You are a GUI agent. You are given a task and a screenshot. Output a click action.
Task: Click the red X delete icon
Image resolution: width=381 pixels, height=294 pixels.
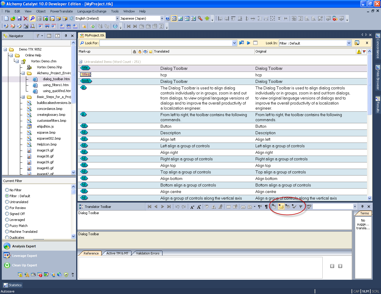tap(26, 18)
